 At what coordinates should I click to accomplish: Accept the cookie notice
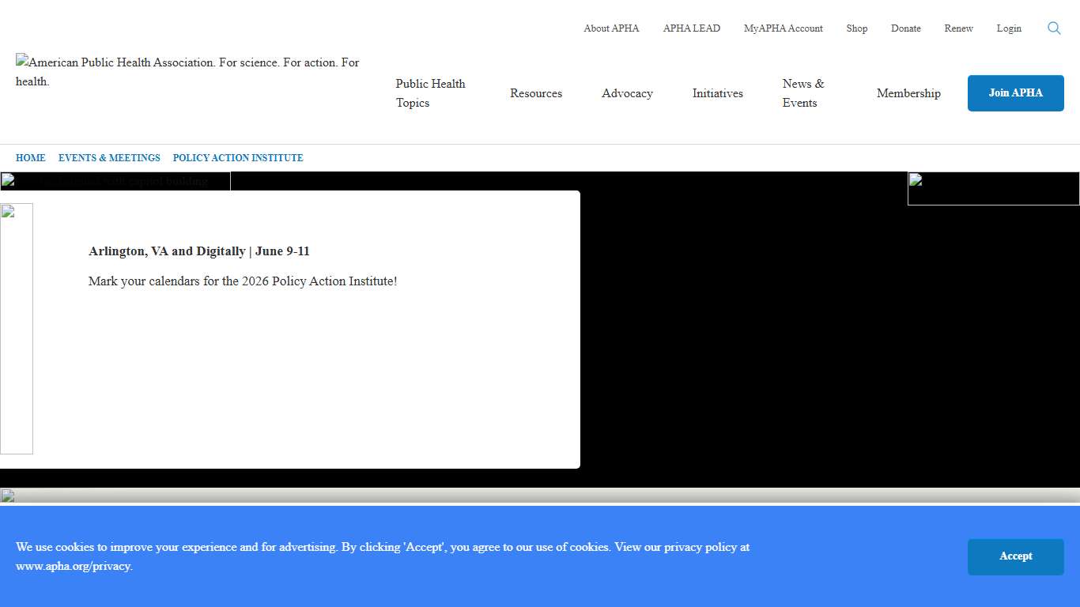[x=1015, y=556]
